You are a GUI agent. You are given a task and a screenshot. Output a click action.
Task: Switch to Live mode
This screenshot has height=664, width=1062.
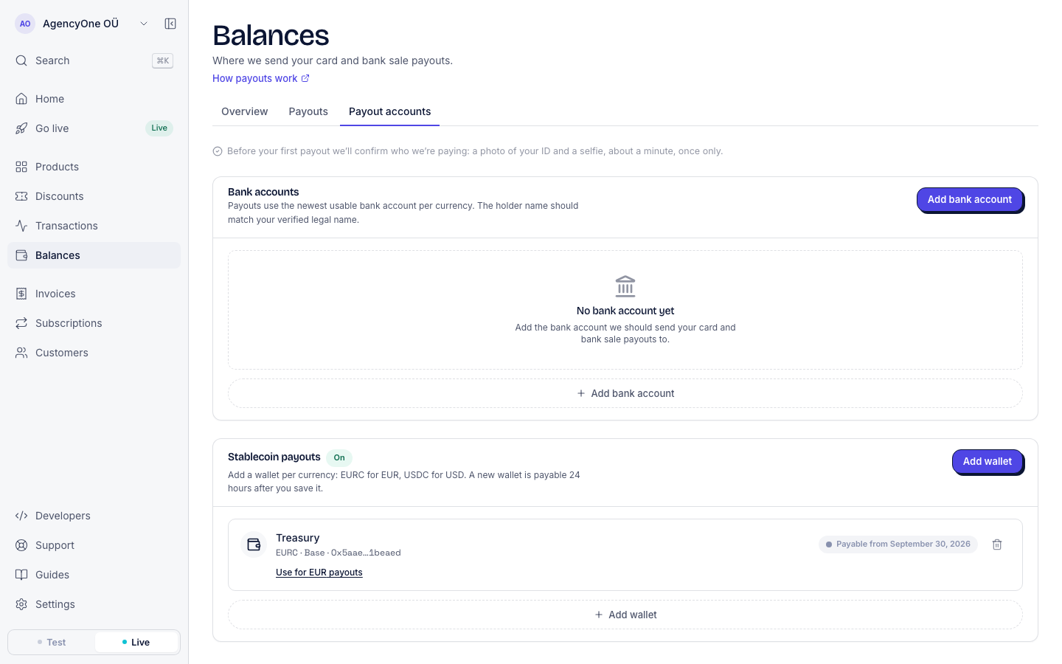click(136, 643)
